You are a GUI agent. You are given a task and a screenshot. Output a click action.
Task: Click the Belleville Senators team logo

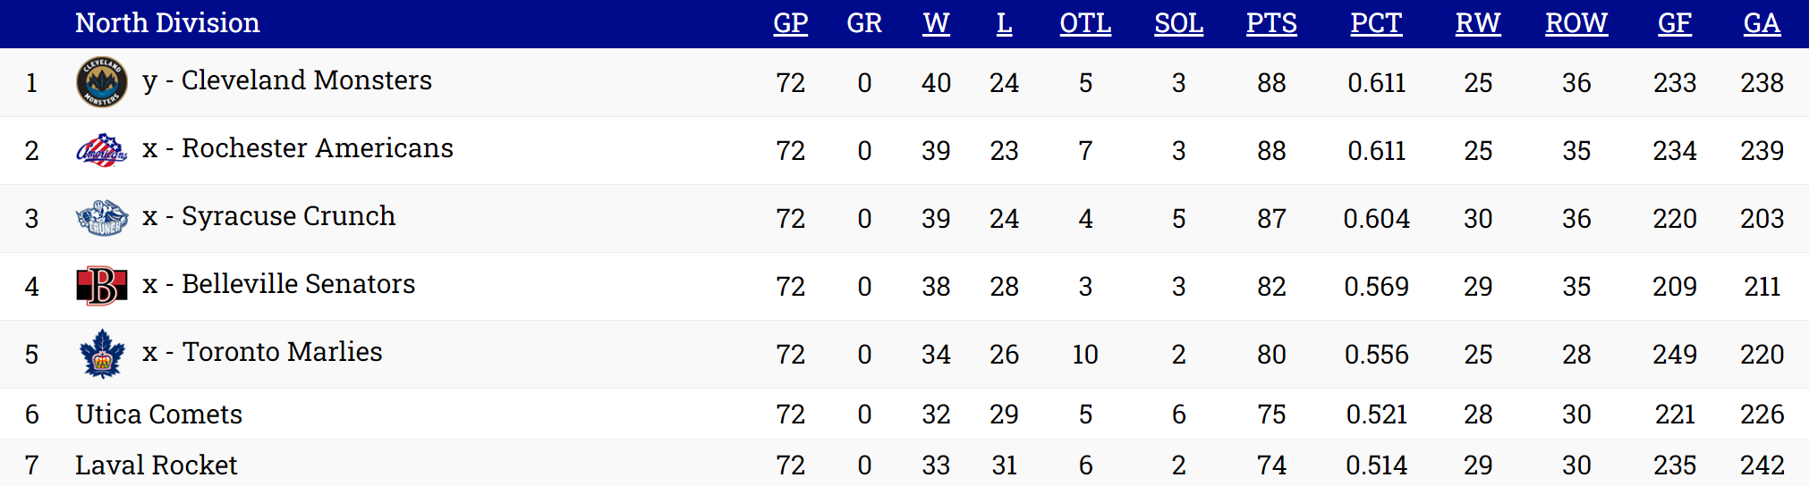[x=101, y=286]
